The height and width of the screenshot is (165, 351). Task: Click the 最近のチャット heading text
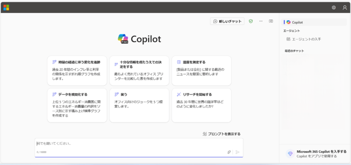[294, 51]
